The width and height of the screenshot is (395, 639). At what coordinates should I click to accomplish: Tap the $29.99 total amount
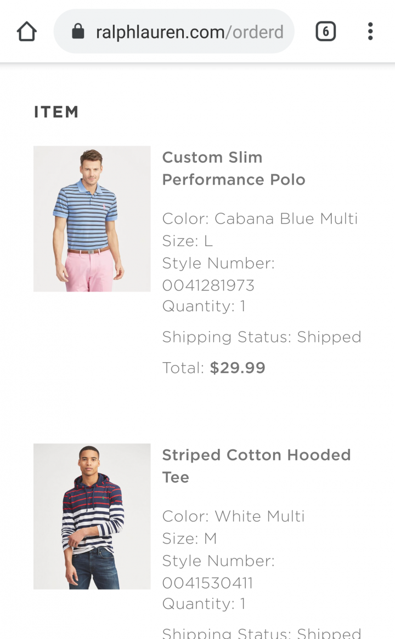238,368
